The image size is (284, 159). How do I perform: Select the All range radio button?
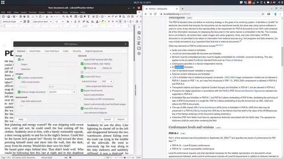click(x=19, y=60)
